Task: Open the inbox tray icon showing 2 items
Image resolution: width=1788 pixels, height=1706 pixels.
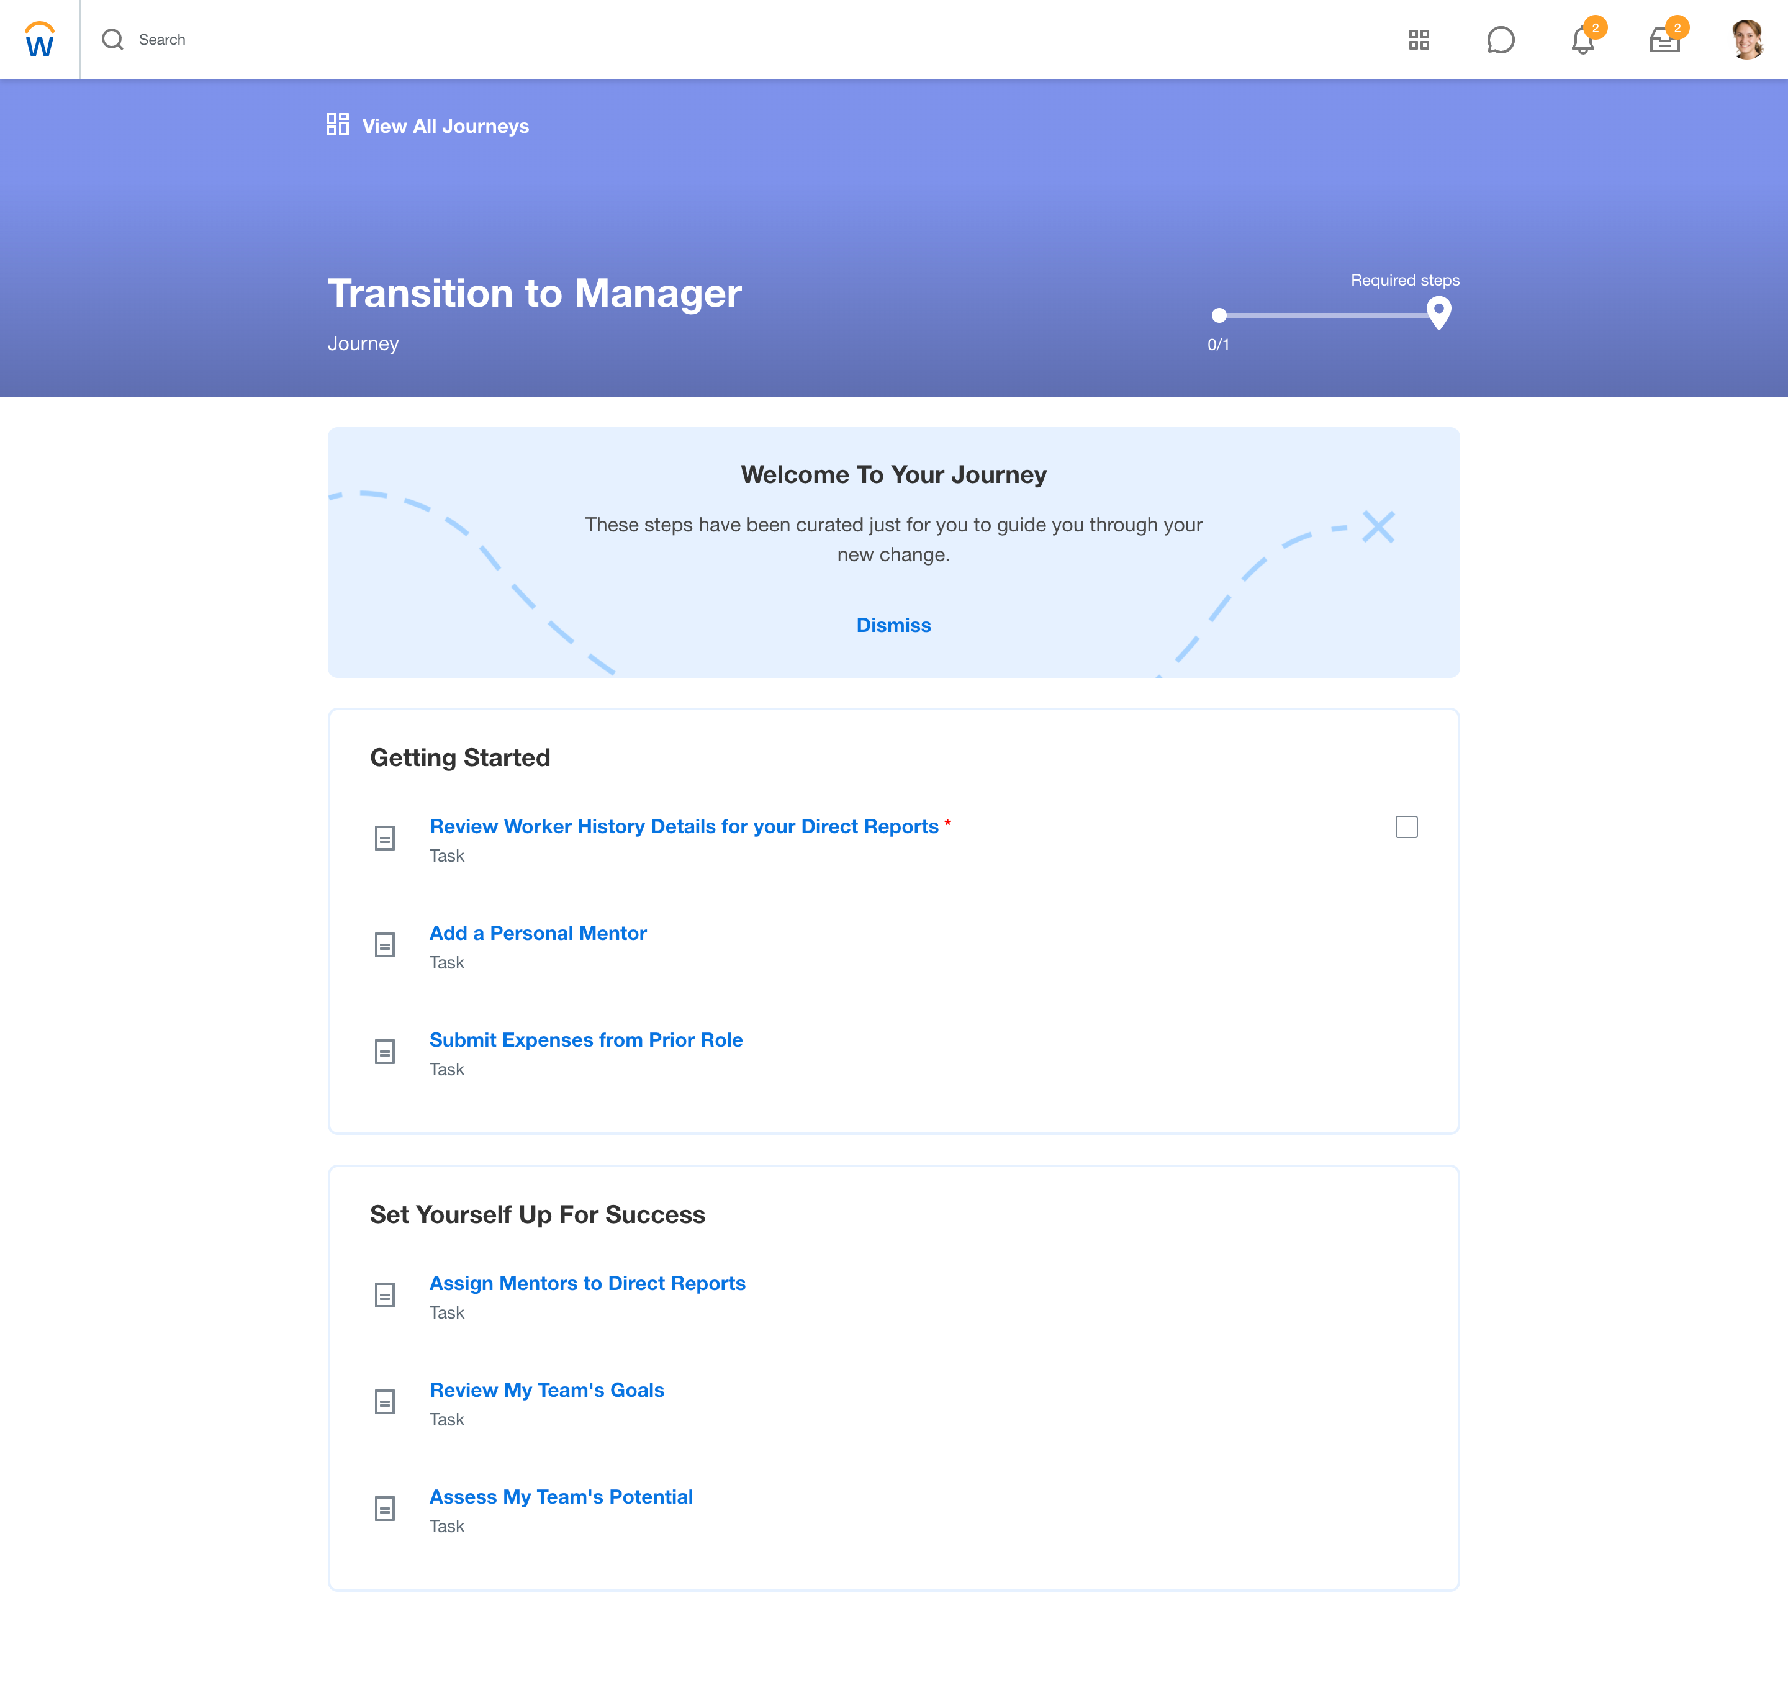Action: (1664, 41)
